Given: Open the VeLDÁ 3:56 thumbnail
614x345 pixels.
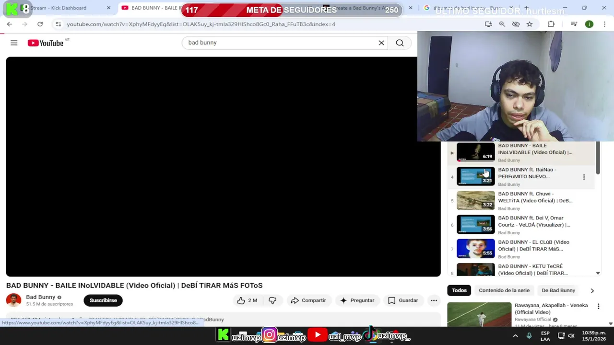Looking at the screenshot, I should [x=475, y=224].
